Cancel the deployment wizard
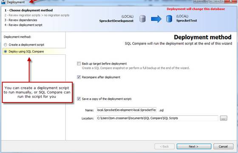Viewport: 238px width, 153px height. 223,147
